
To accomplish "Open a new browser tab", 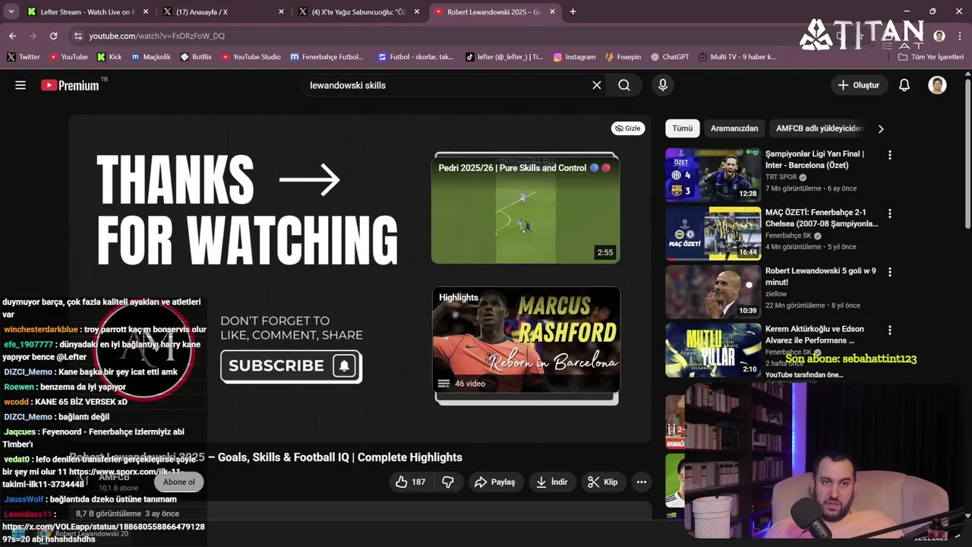I will coord(573,11).
